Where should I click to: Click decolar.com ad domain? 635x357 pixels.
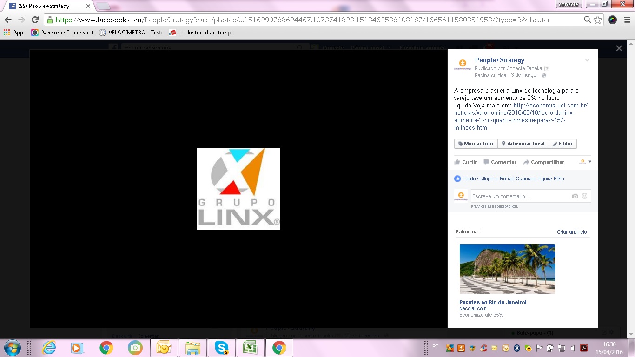point(473,308)
